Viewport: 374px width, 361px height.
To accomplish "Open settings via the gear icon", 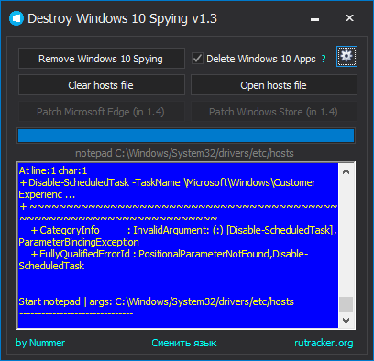I will (346, 57).
